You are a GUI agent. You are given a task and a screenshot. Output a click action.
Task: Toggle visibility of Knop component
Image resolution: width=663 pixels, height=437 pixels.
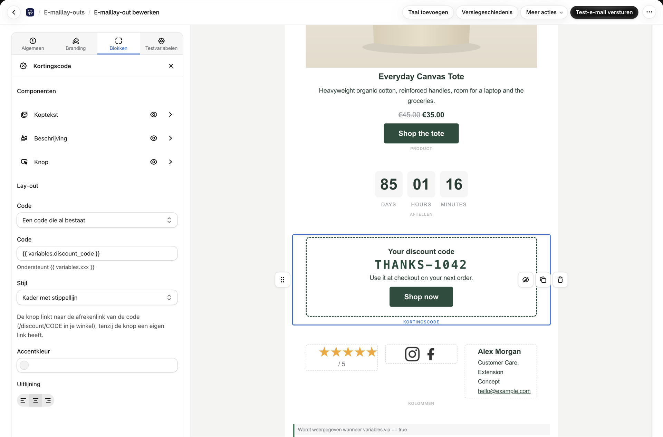click(x=154, y=162)
